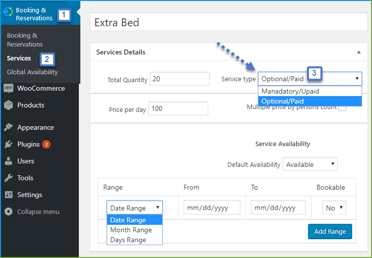Image resolution: width=372 pixels, height=258 pixels.
Task: Click the Settings sliders icon
Action: pos(8,195)
